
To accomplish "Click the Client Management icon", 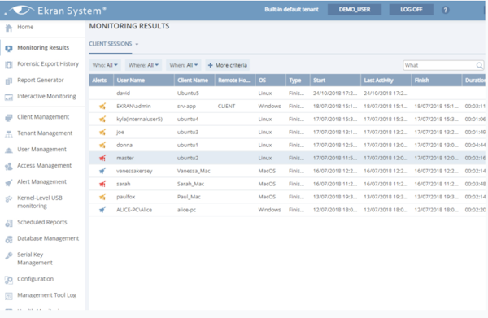I will click(x=9, y=118).
